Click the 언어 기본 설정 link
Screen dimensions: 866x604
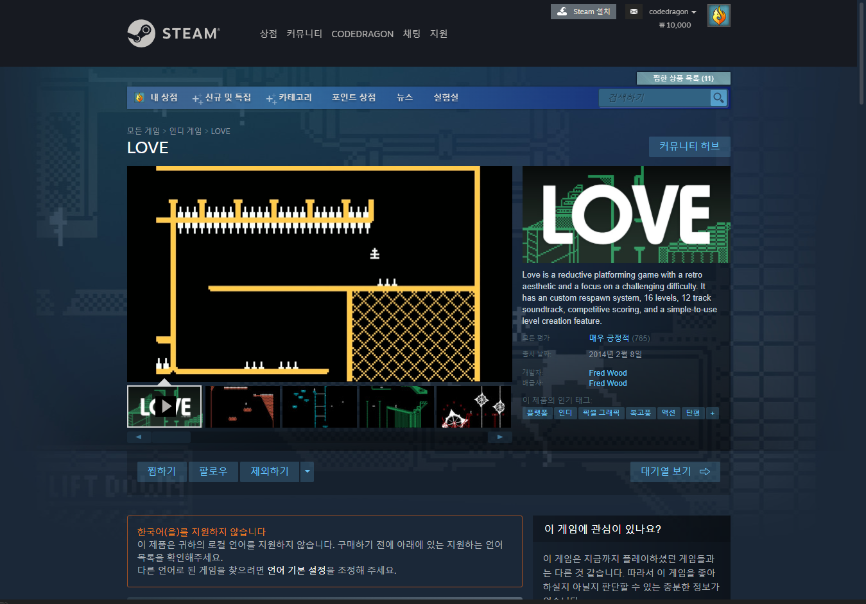(297, 570)
